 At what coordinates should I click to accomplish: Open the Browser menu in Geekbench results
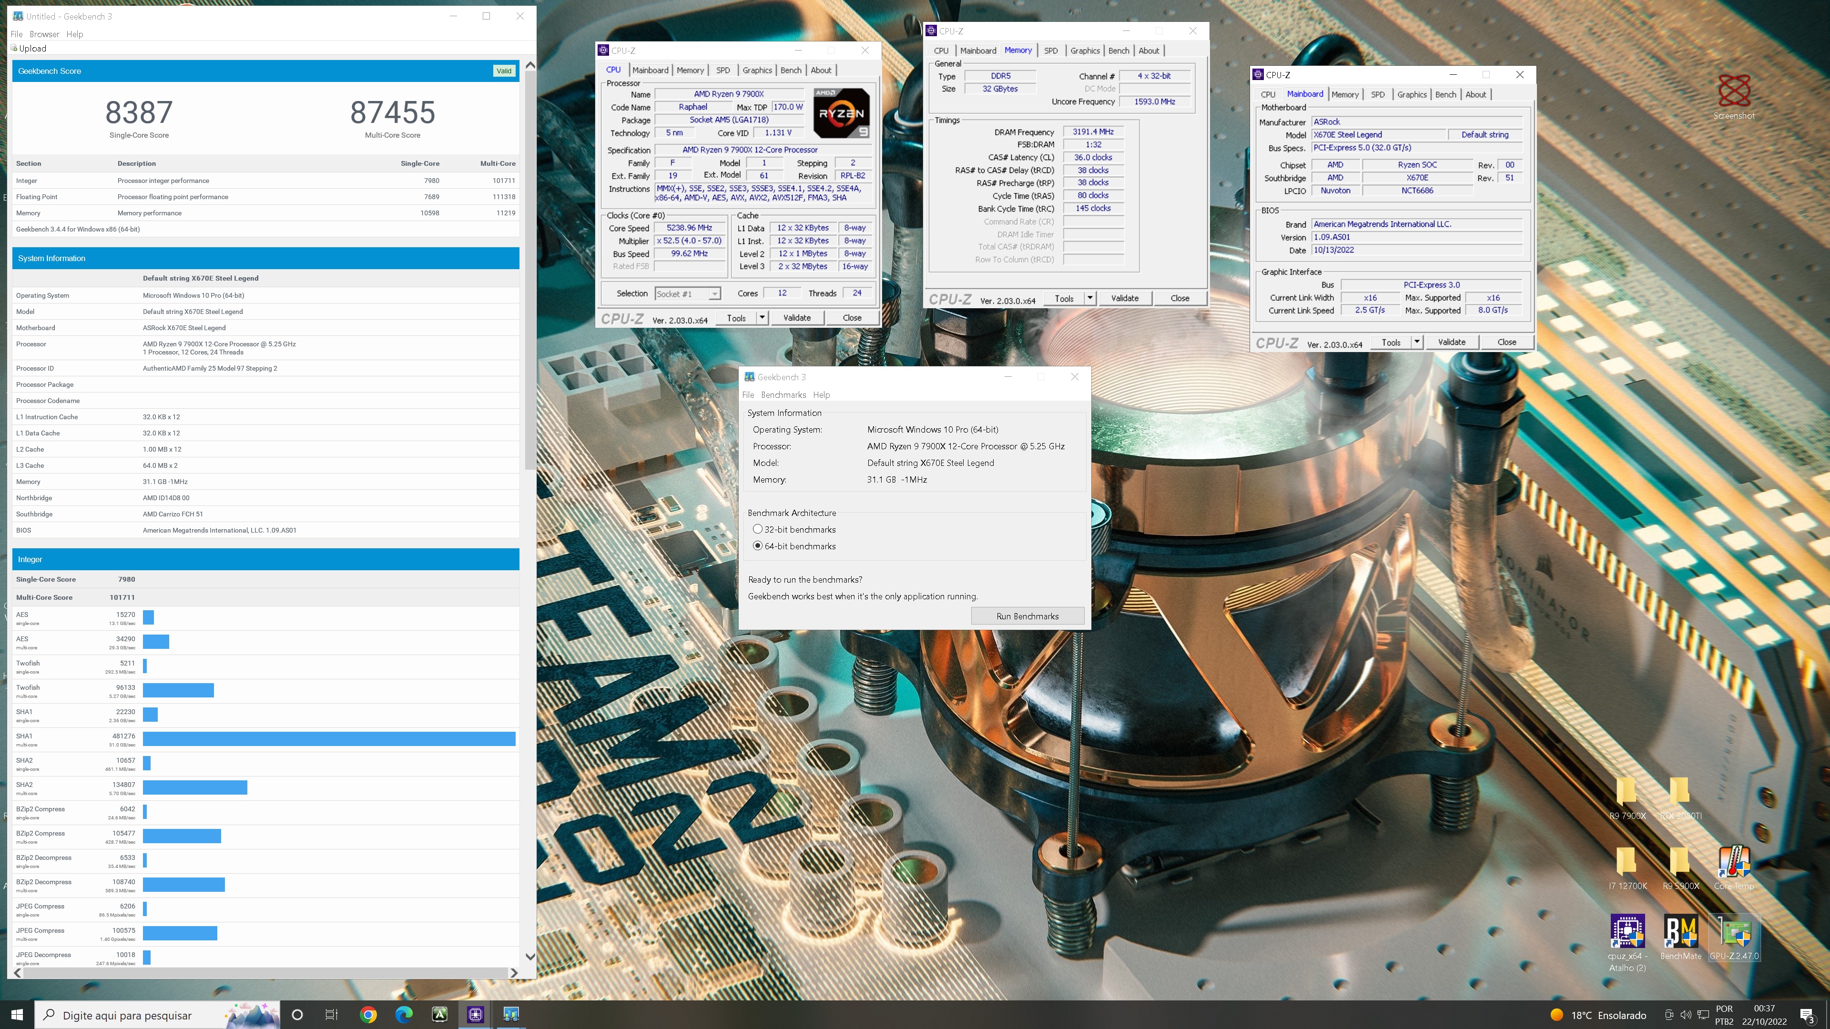(x=44, y=34)
